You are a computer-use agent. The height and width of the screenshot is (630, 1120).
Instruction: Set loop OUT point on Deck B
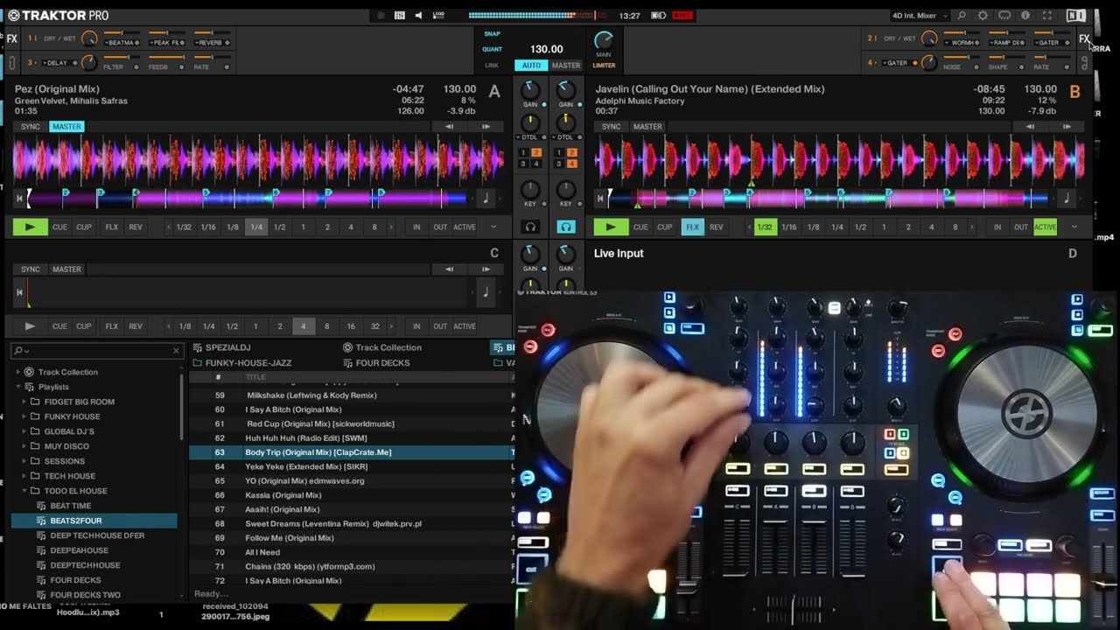[1021, 227]
